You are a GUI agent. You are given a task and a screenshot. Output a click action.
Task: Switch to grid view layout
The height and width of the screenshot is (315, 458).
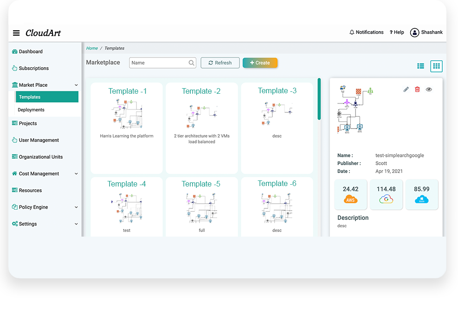pos(436,66)
